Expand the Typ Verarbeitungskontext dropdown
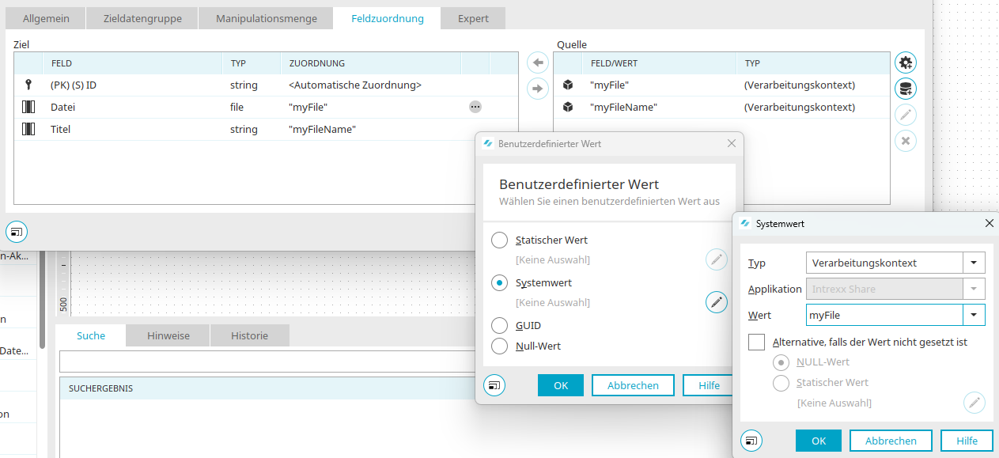 pos(974,263)
